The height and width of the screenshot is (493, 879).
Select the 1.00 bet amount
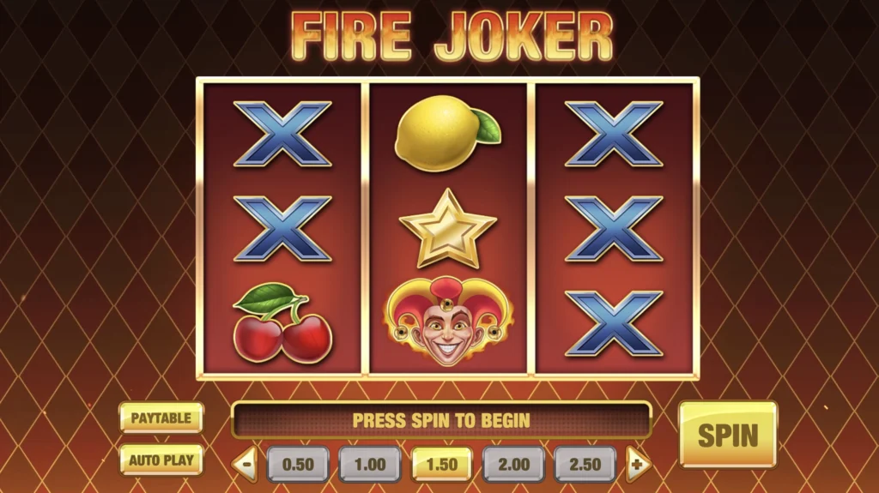(x=370, y=465)
